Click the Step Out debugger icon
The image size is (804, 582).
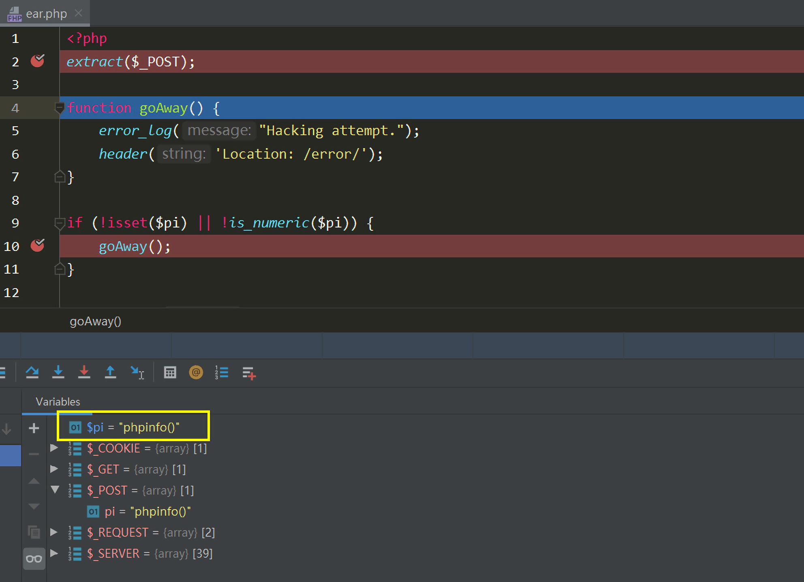click(x=110, y=372)
